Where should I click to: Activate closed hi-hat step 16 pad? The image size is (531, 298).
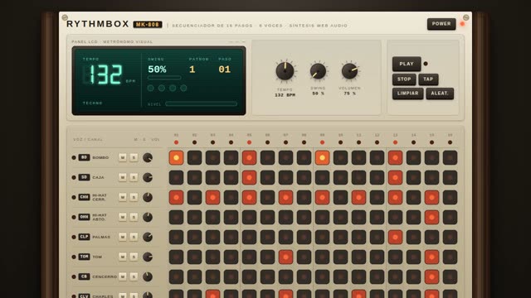point(450,197)
